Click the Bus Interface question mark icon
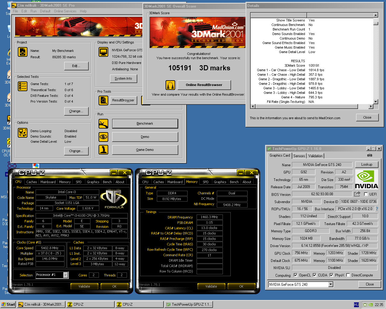The width and height of the screenshot is (386, 309). pos(377,209)
